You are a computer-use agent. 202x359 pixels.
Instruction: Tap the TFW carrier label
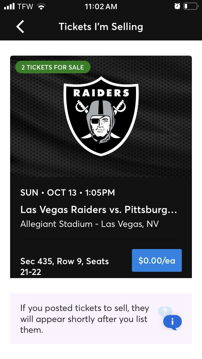[25, 6]
